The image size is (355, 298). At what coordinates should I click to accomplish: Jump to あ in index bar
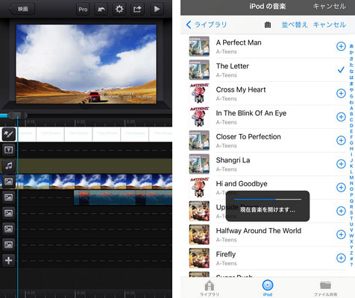click(x=351, y=46)
